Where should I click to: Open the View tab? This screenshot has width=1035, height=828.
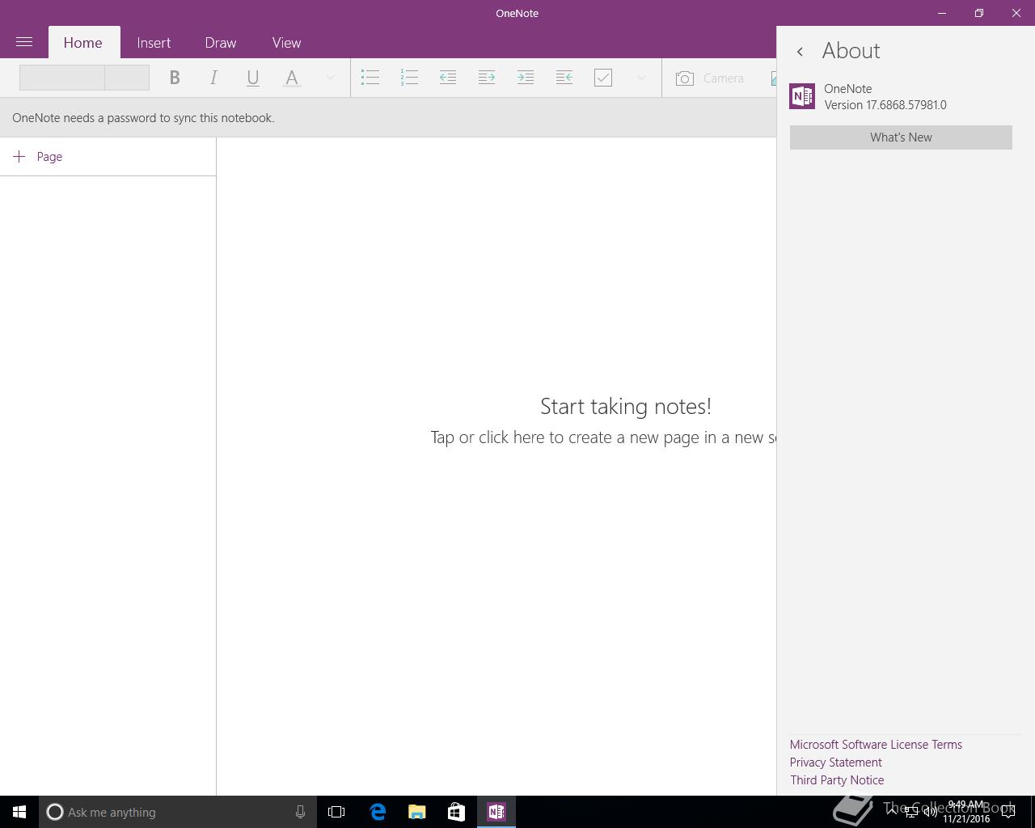pos(286,43)
